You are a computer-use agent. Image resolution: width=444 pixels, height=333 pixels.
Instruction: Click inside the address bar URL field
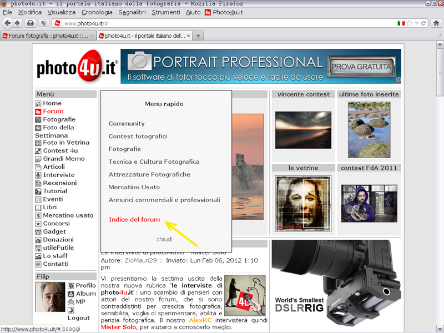pos(222,23)
